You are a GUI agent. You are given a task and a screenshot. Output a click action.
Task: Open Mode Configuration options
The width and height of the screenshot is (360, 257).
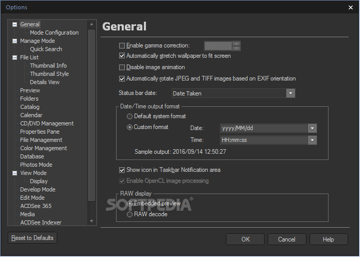click(54, 33)
